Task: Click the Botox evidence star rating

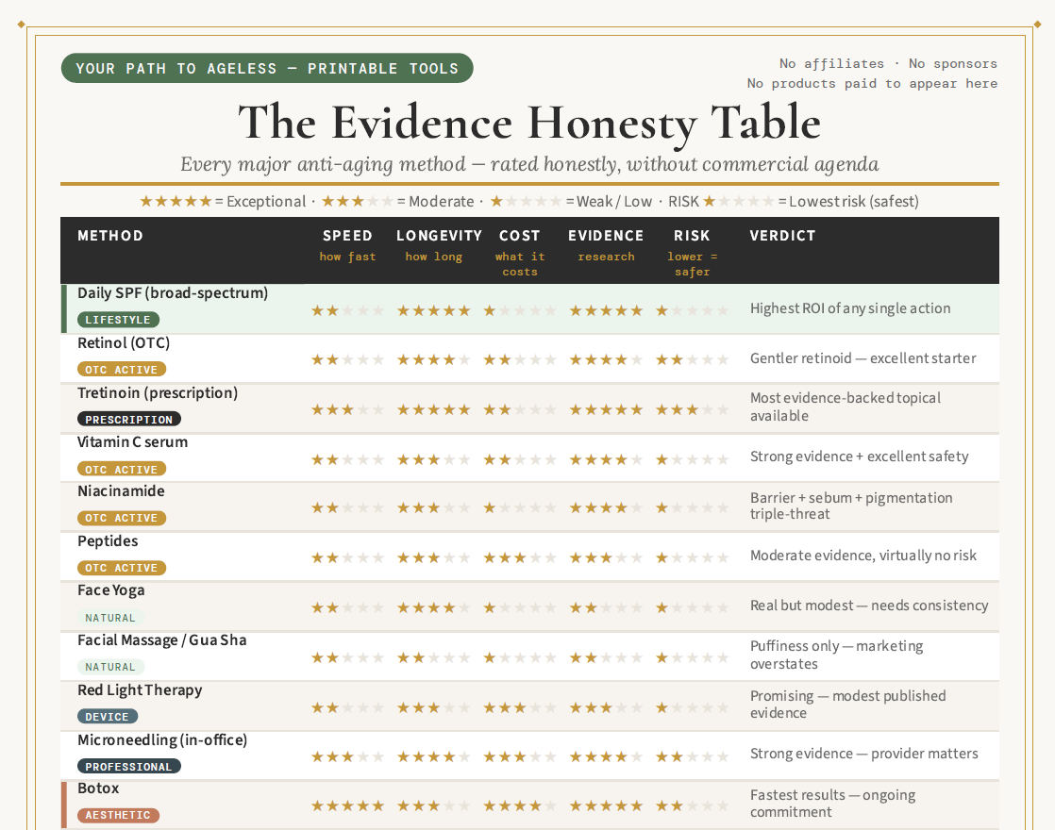Action: pos(606,805)
